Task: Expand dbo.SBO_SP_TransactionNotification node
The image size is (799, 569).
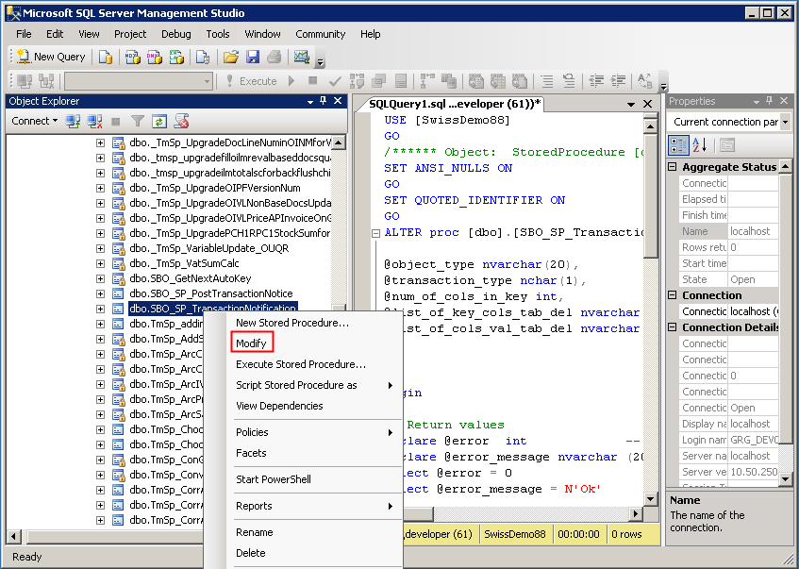Action: tap(100, 309)
